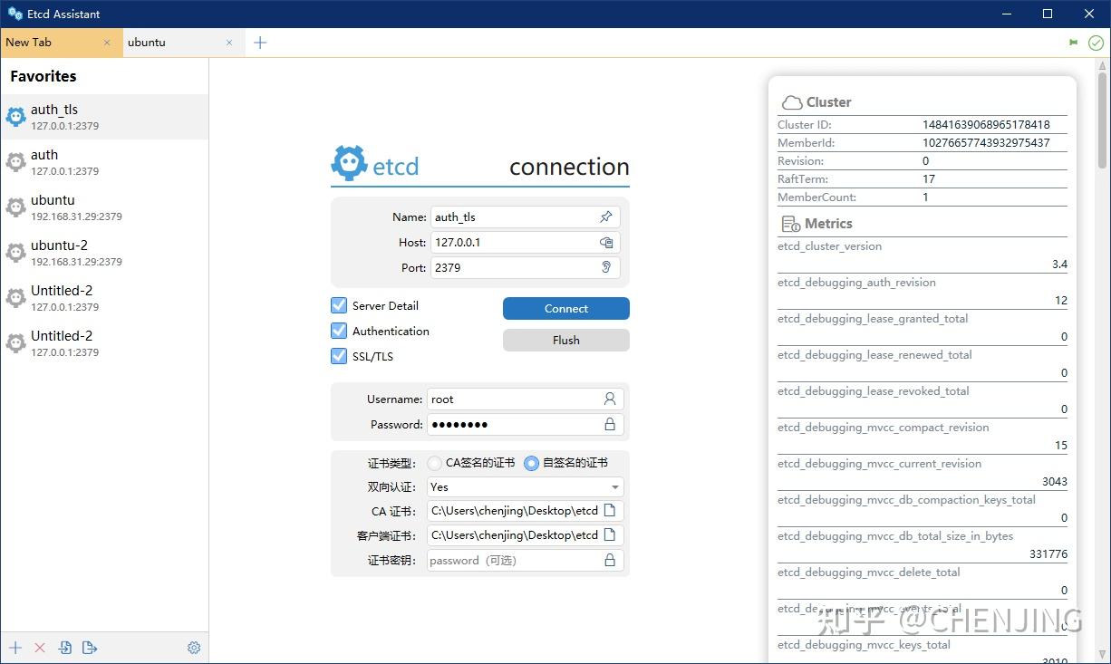Viewport: 1111px width, 664px height.
Task: Open a new tab with the plus button
Action: pyautogui.click(x=260, y=42)
